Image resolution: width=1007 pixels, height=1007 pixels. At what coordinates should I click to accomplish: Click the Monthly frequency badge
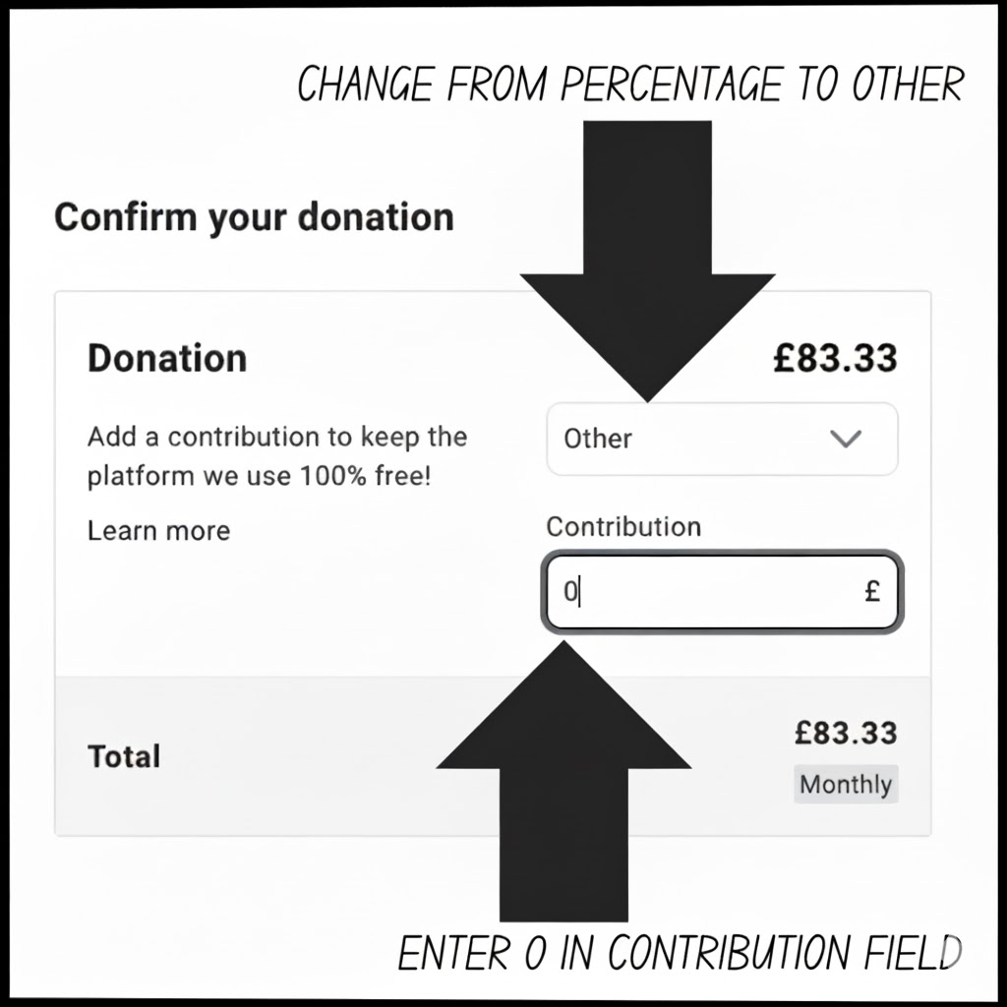pyautogui.click(x=845, y=785)
